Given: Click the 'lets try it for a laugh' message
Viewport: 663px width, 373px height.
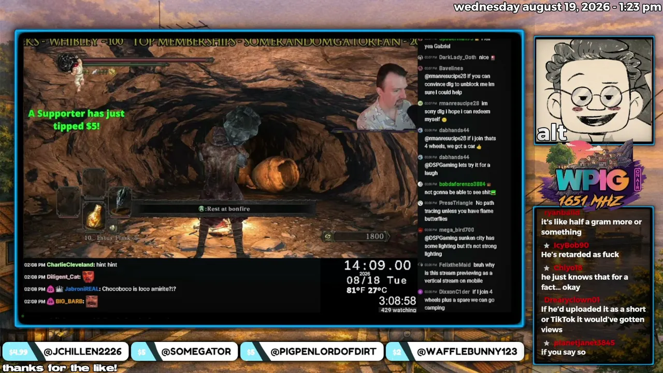Looking at the screenshot, I should click(x=457, y=169).
